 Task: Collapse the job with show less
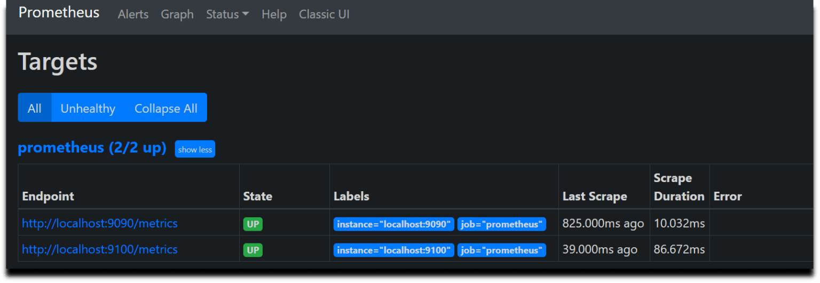pos(195,150)
